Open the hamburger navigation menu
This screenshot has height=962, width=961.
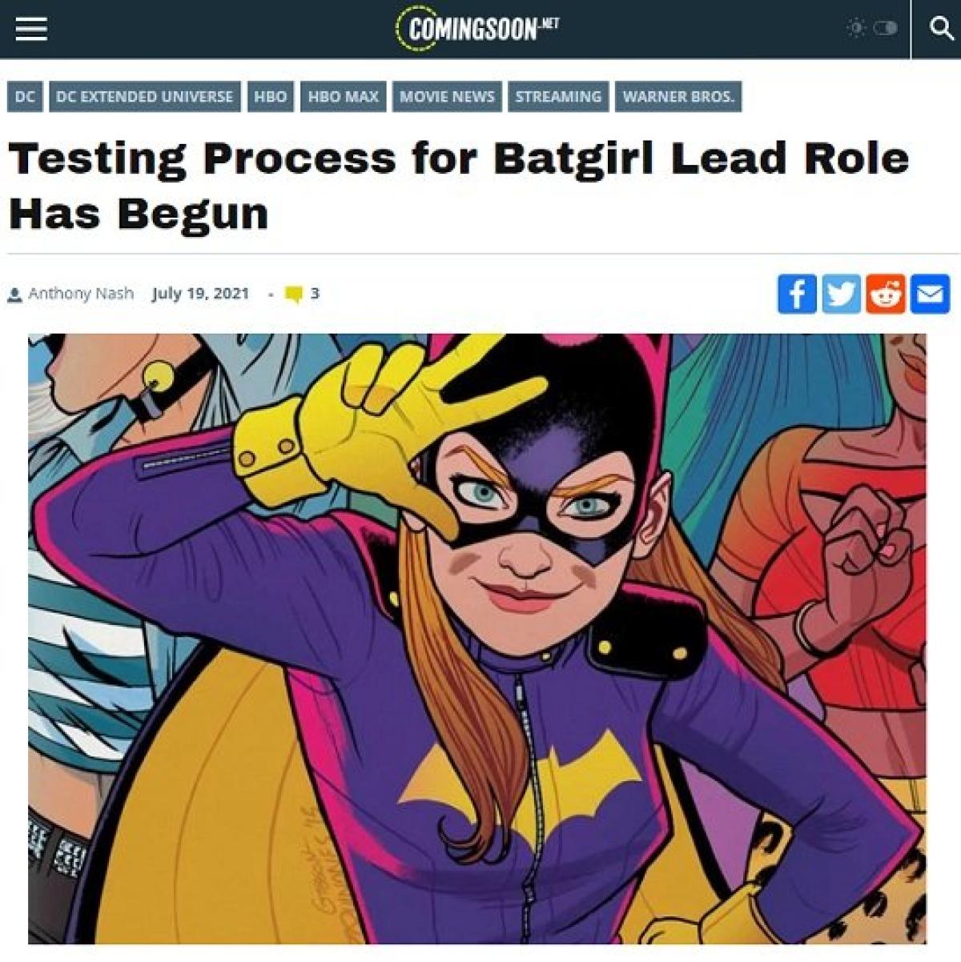(x=31, y=29)
